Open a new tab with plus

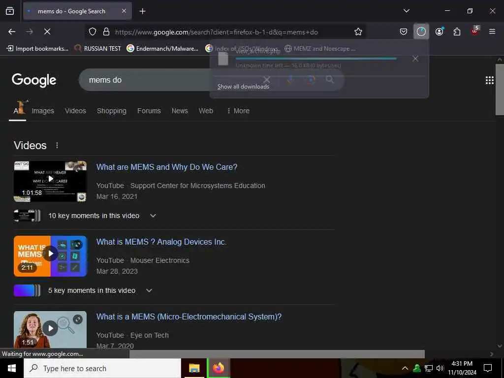pyautogui.click(x=142, y=11)
